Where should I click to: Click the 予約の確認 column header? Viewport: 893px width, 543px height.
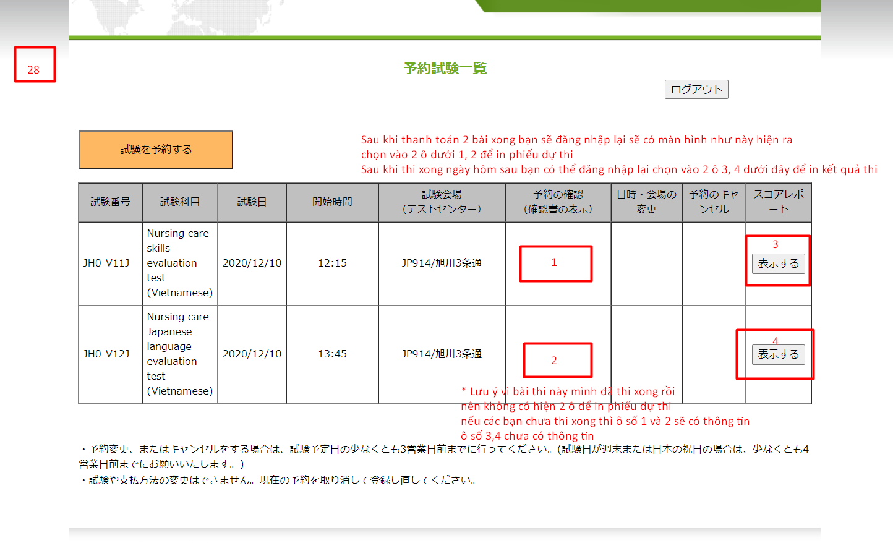click(558, 202)
